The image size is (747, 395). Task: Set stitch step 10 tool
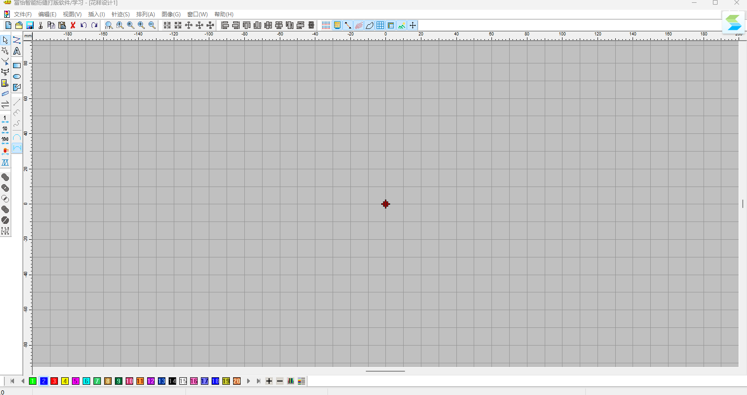[x=5, y=130]
